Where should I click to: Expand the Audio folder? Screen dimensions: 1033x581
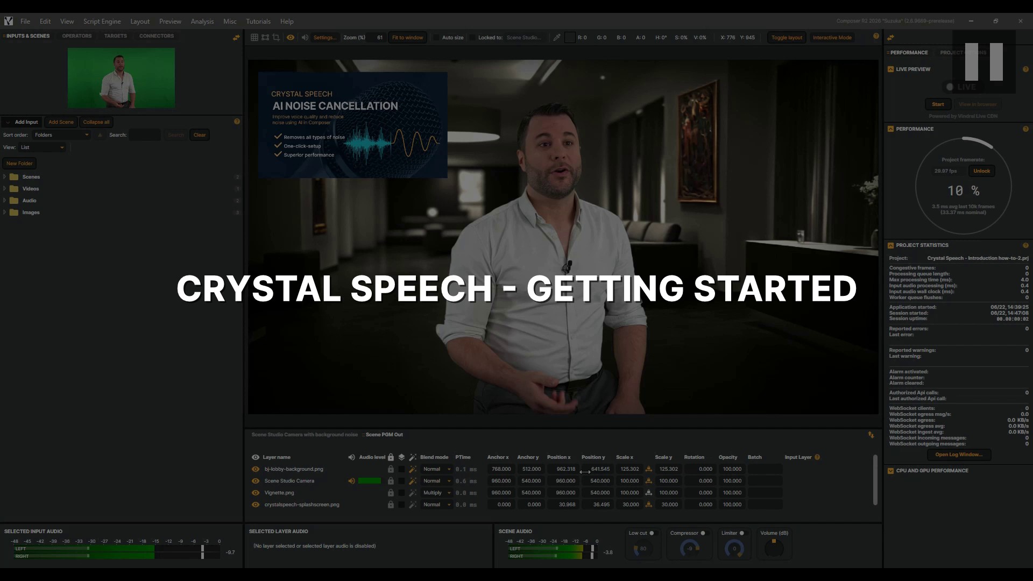click(5, 201)
